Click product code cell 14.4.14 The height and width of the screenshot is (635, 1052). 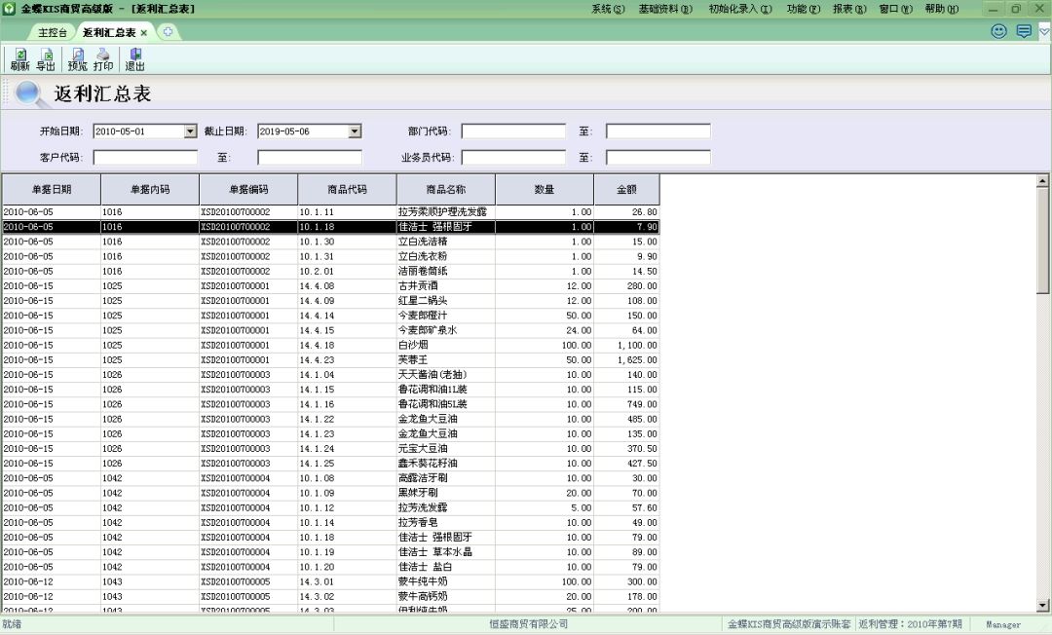(x=348, y=316)
